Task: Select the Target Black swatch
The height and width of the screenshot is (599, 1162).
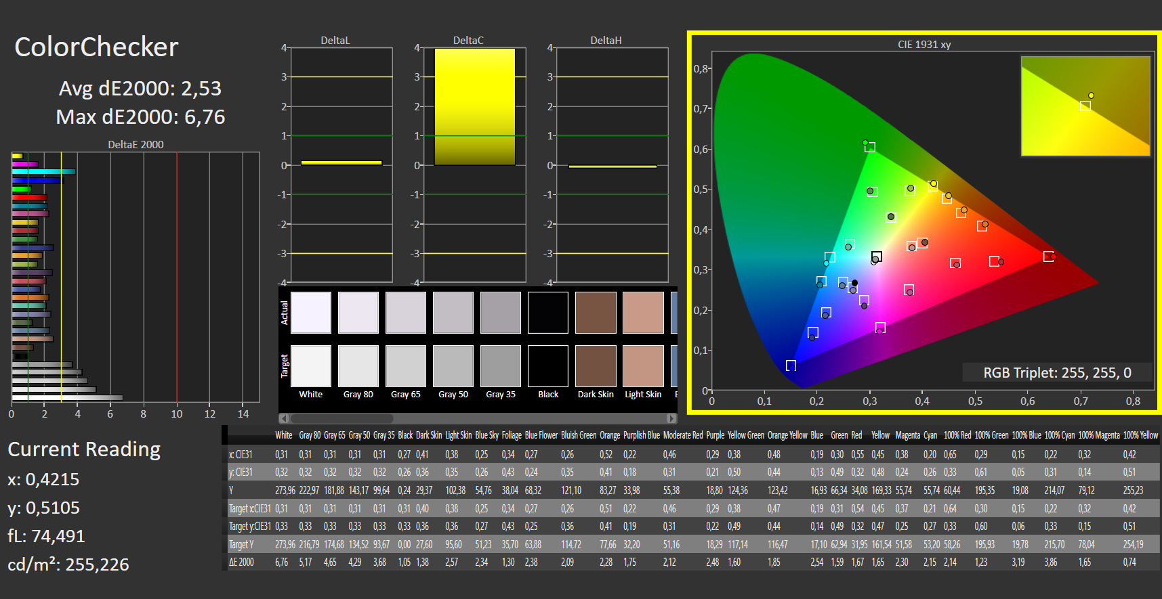Action: point(548,366)
